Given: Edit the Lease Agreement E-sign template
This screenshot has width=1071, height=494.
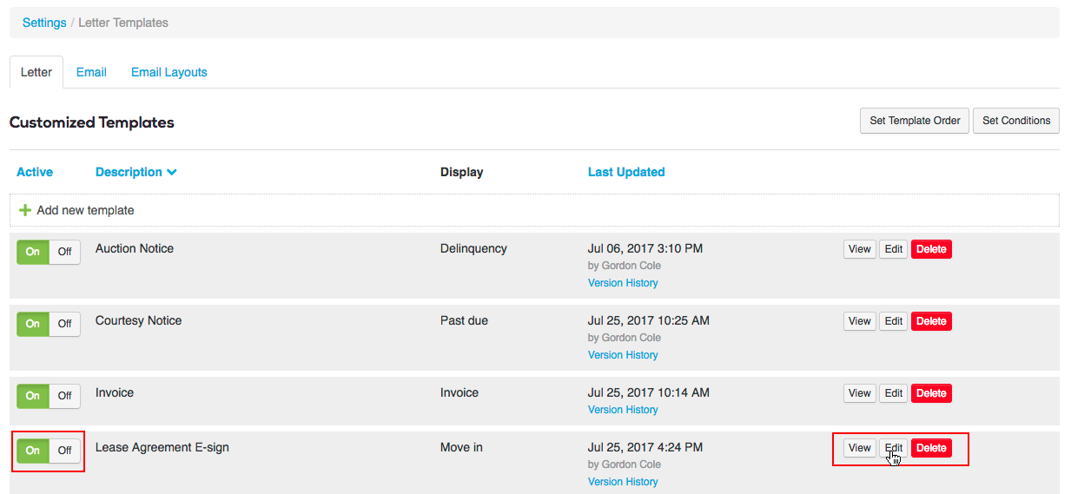Looking at the screenshot, I should [x=893, y=448].
